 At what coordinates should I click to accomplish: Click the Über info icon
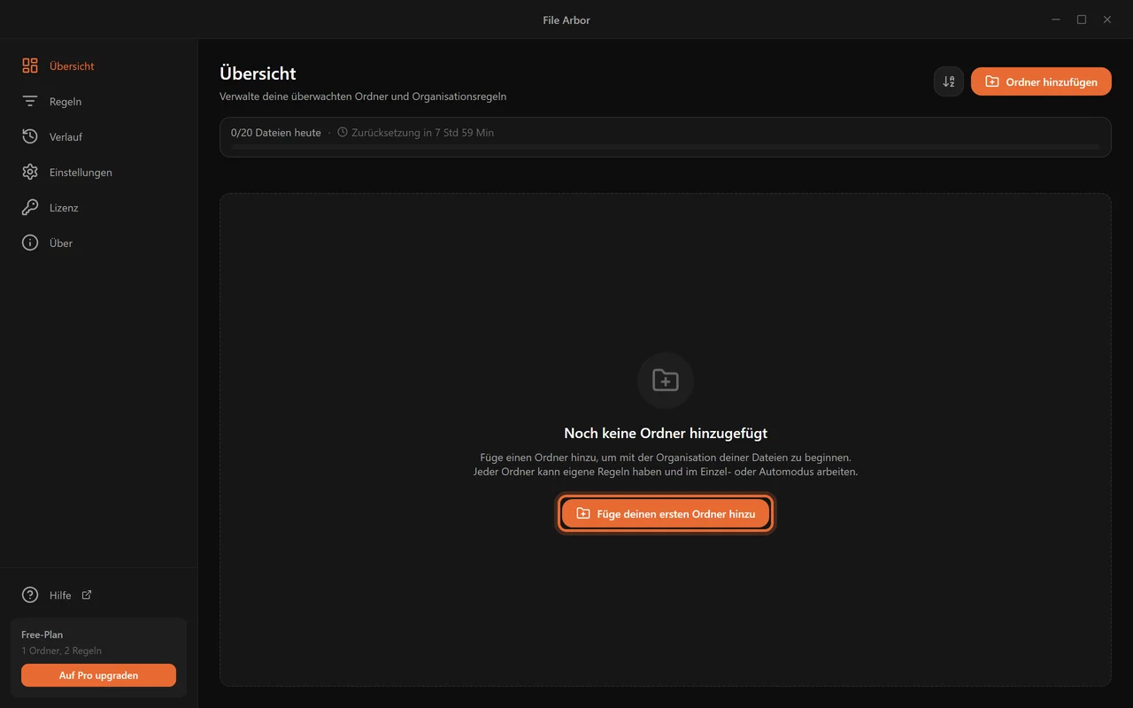[30, 242]
